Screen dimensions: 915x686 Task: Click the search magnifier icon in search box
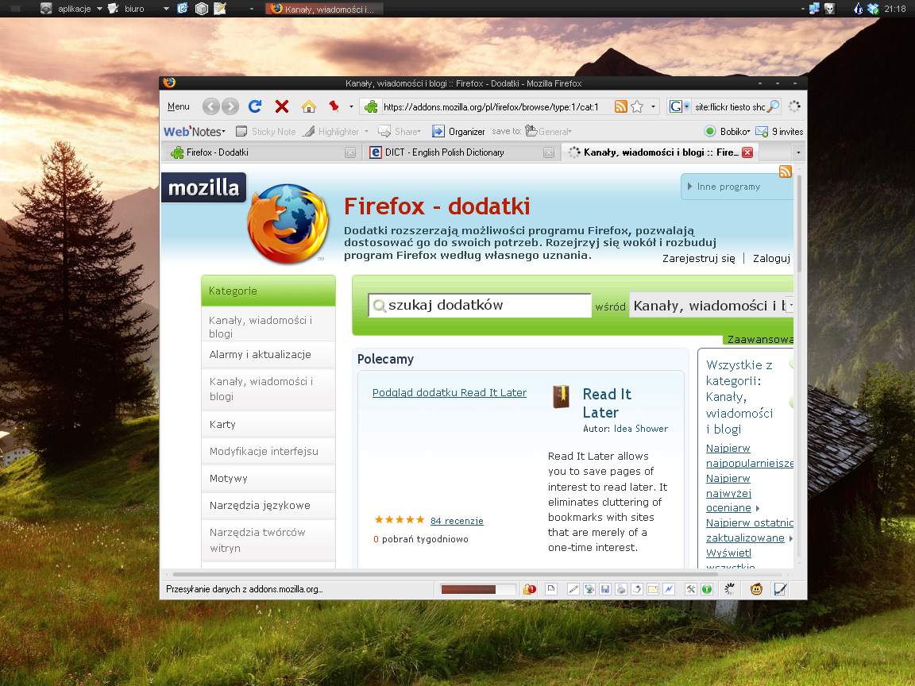773,106
